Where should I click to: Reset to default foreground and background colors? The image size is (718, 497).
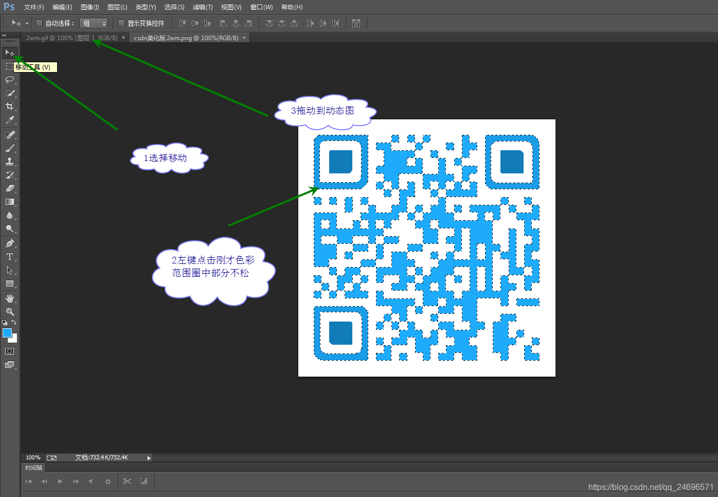5,323
